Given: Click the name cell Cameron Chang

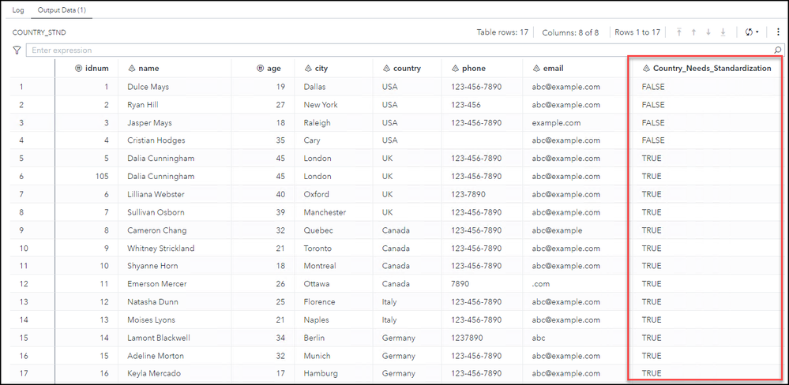Looking at the screenshot, I should [x=156, y=230].
